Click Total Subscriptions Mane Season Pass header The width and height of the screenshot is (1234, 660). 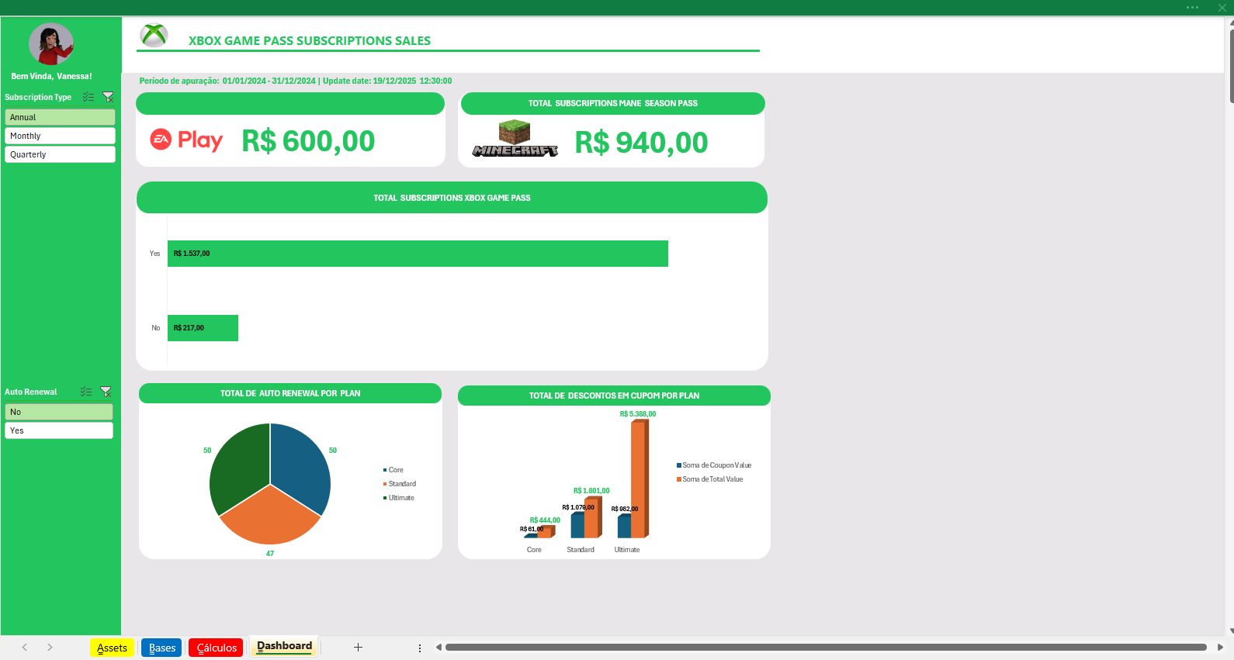613,103
